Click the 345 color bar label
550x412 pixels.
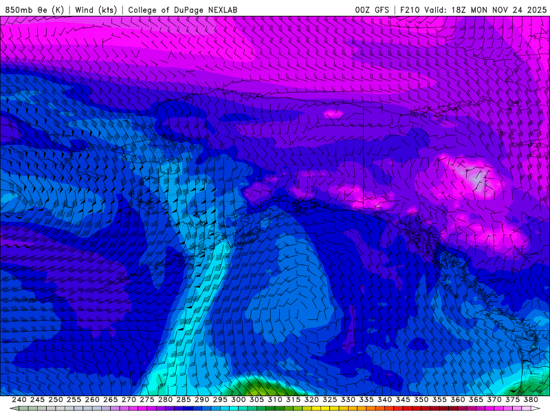point(403,400)
